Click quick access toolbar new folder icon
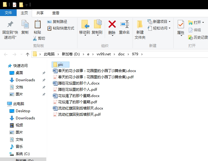Image resolution: width=208 pixels, height=161 pixels. pos(21,5)
